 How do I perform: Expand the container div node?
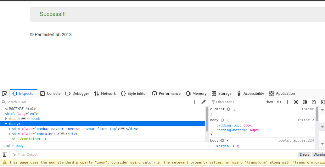coord(9,134)
